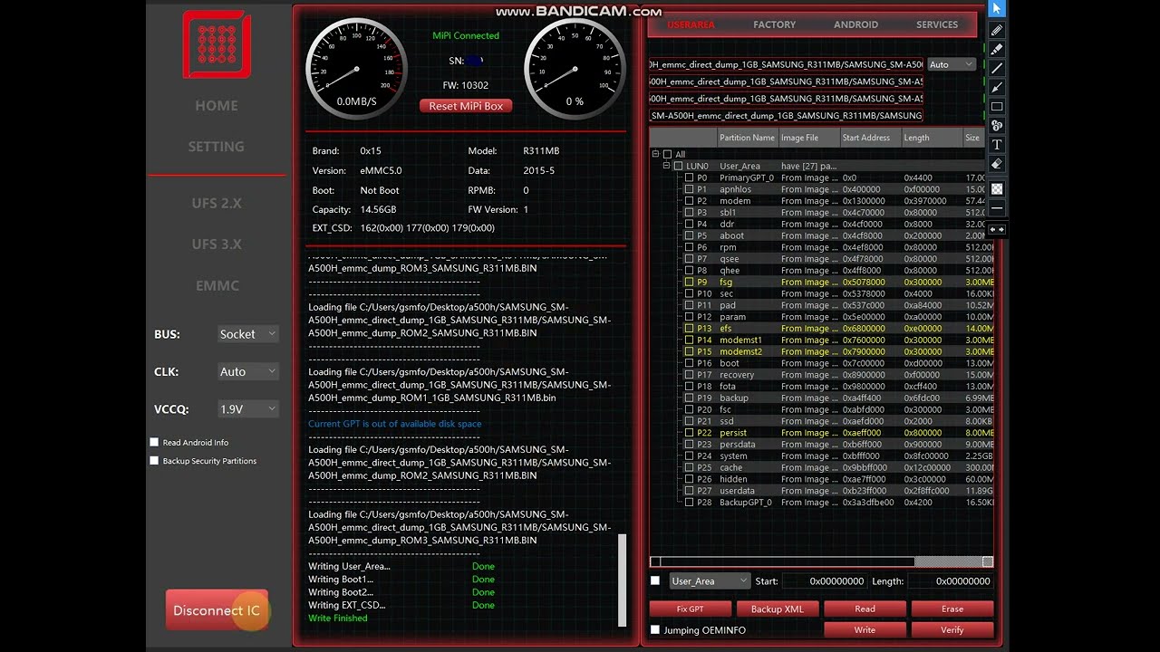Screen dimensions: 1160x652
Task: Click the Disconnect IC button
Action: coord(217,610)
